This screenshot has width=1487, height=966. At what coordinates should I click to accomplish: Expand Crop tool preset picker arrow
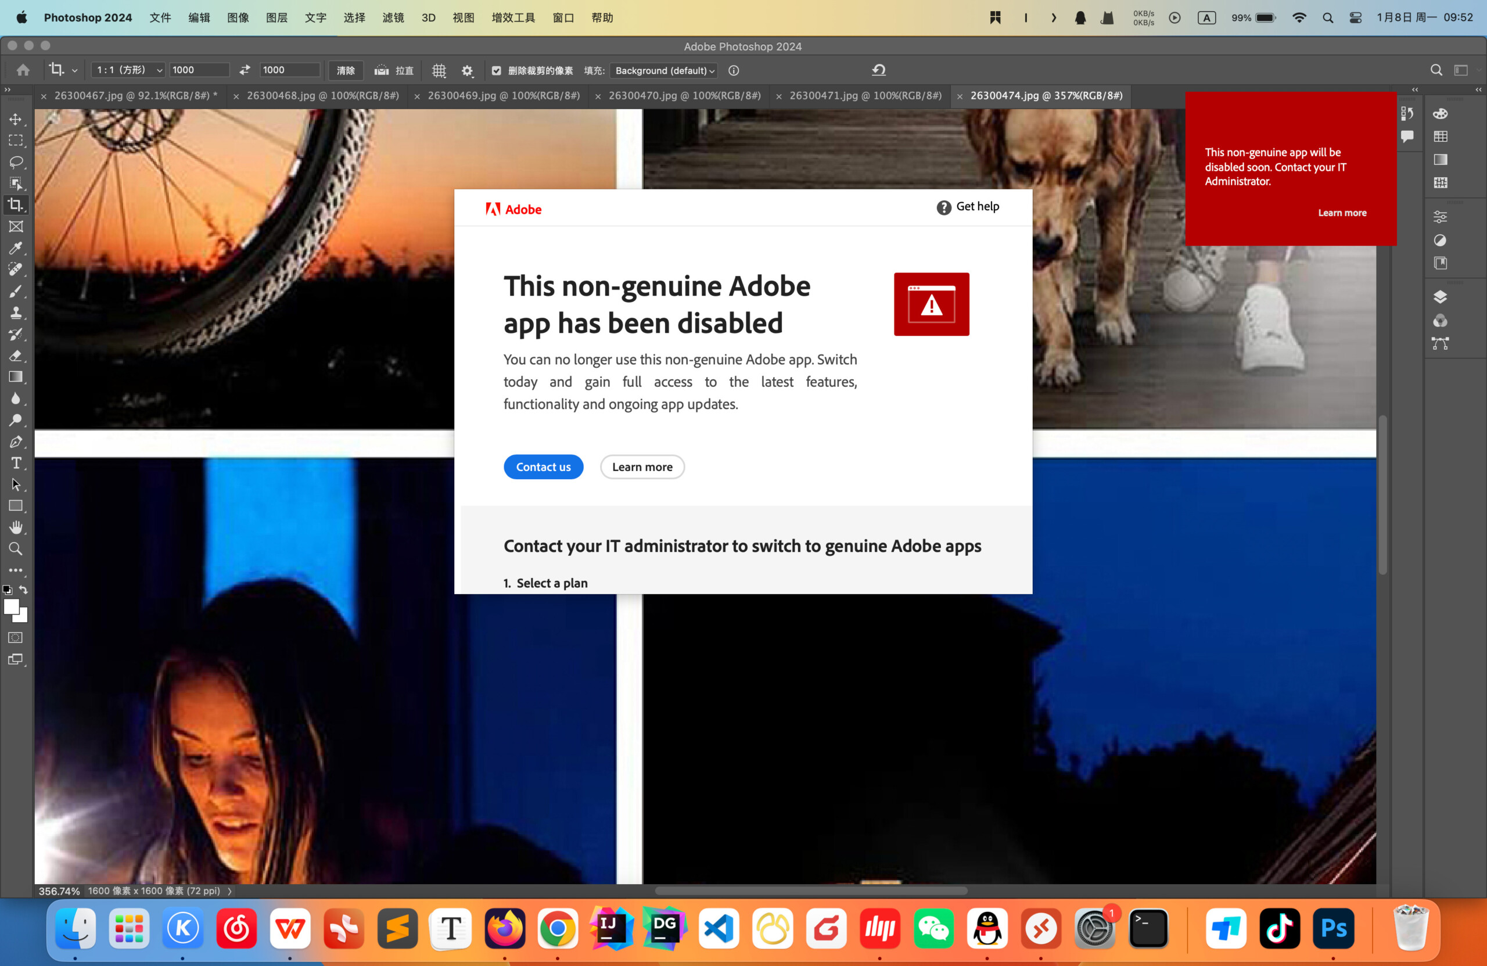(74, 71)
